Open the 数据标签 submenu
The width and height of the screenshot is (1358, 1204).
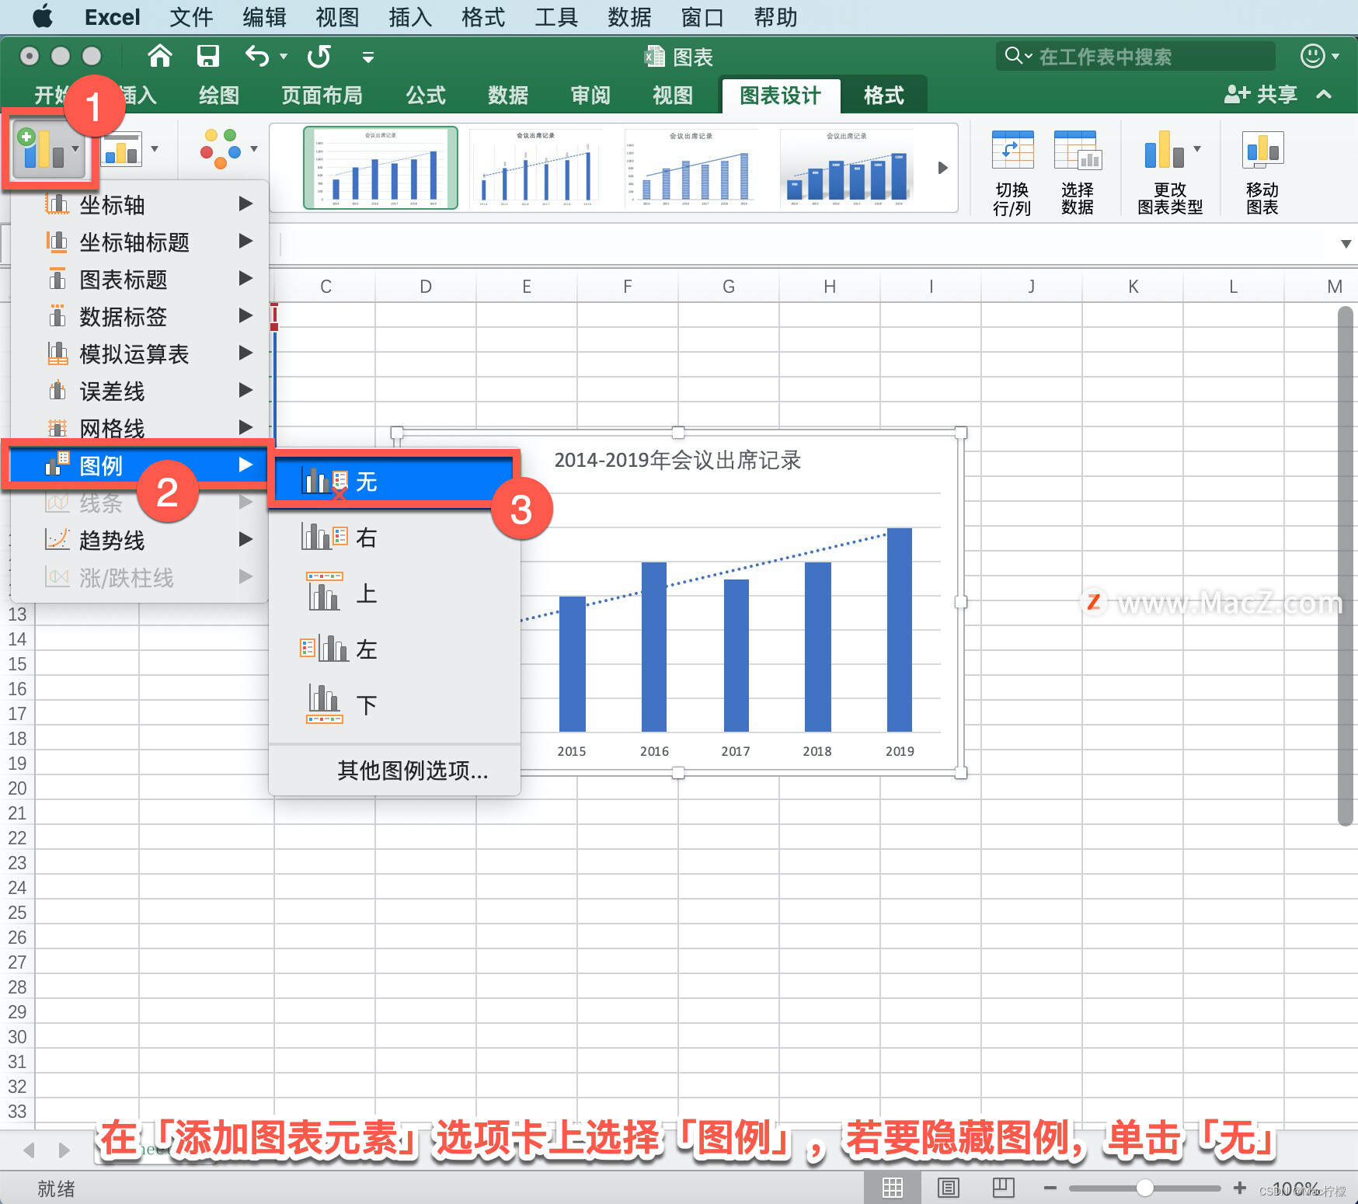pos(140,317)
